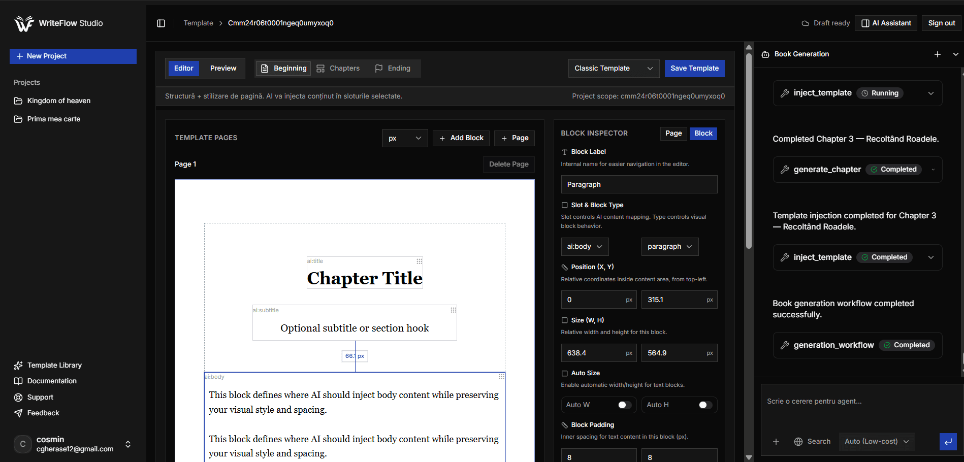Click the Chapters layout icon
964x462 pixels.
pos(320,68)
